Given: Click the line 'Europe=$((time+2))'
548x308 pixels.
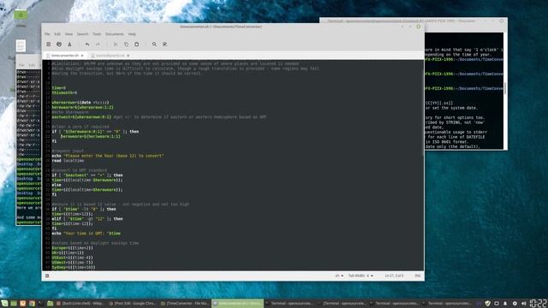Looking at the screenshot, I should (72, 248).
